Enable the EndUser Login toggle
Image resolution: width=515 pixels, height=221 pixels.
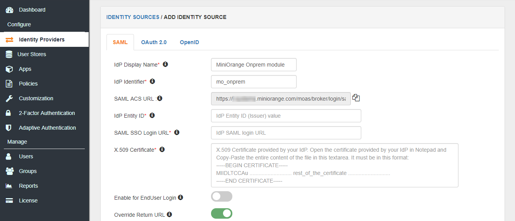tap(221, 197)
